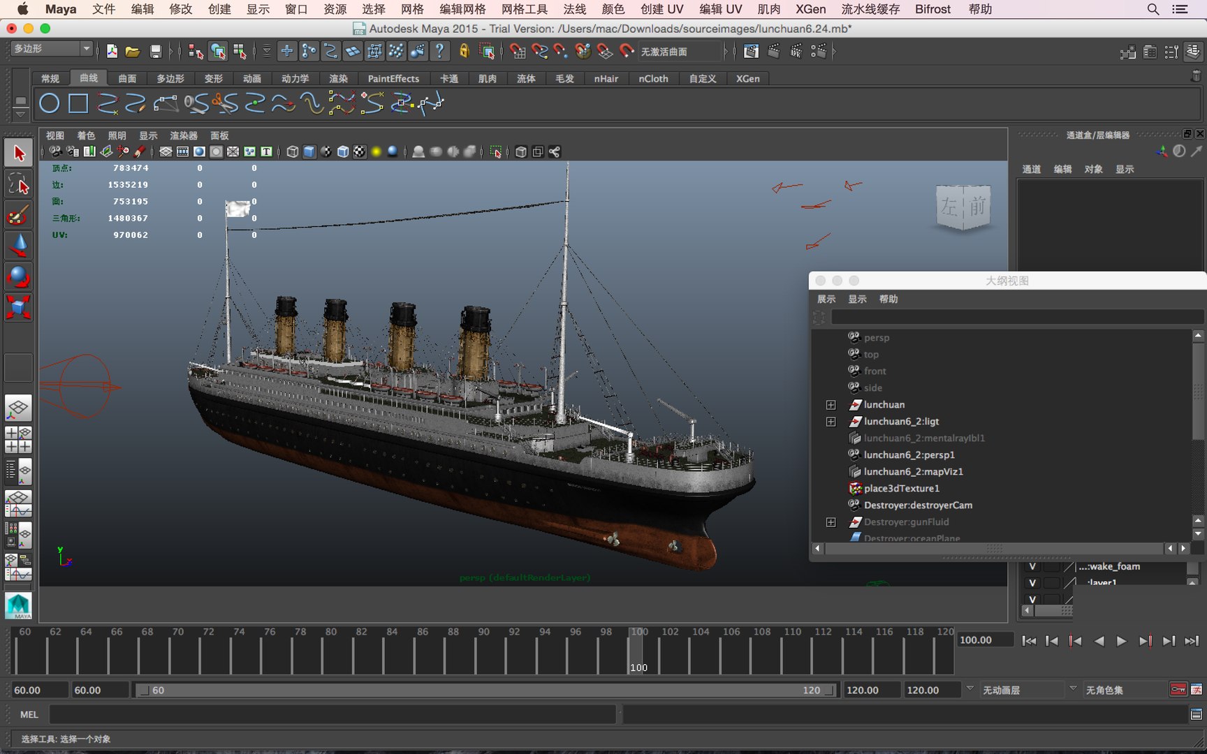Open the 编辑 UV menu
Viewport: 1207px width, 754px height.
tap(720, 9)
